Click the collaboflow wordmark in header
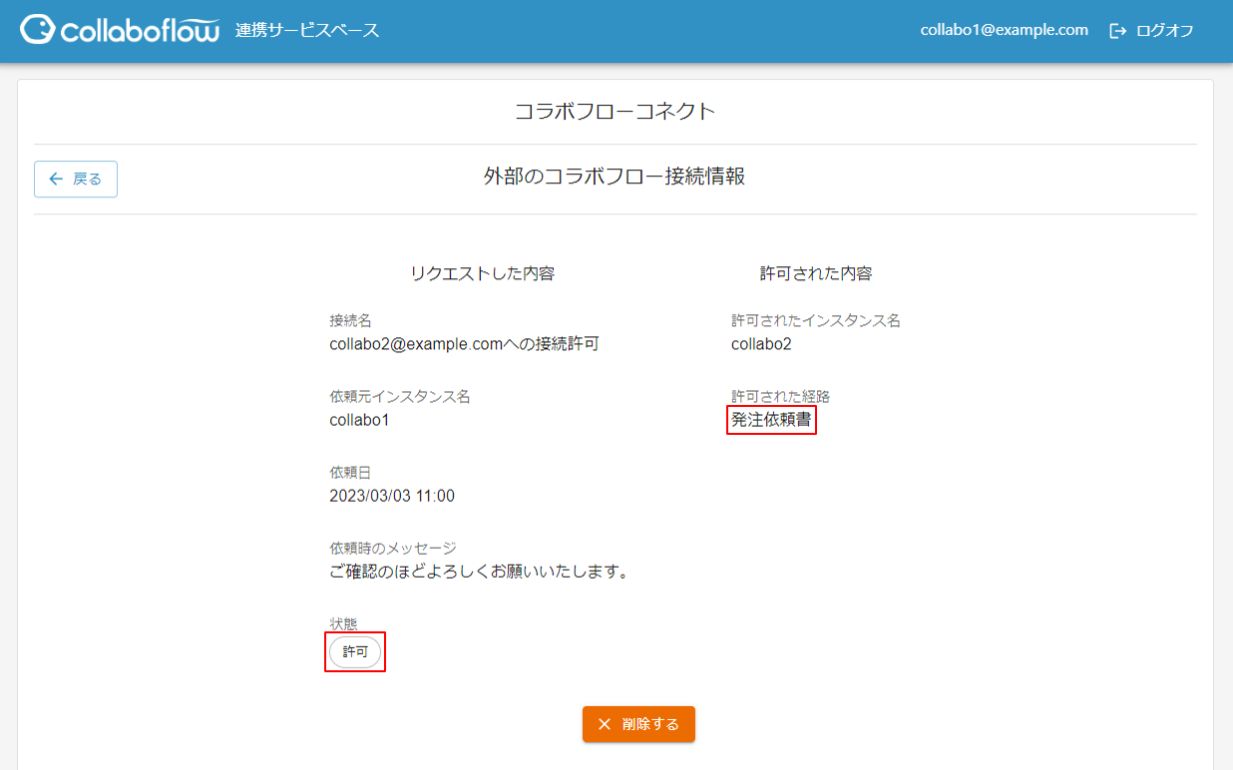 point(140,31)
